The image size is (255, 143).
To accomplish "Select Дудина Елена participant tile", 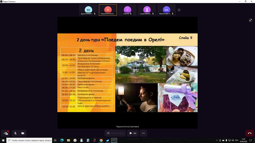I will (88, 10).
